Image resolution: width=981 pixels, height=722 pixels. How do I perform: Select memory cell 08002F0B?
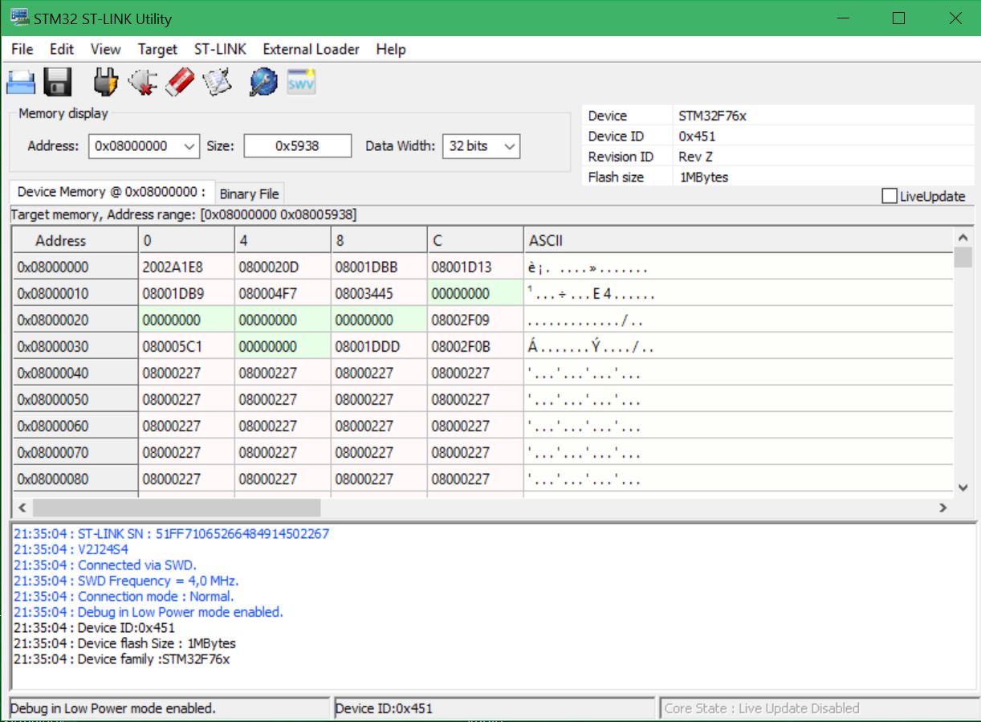(475, 346)
